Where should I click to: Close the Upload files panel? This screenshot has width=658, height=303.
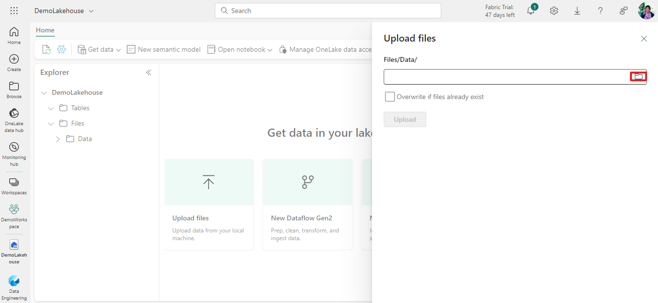point(644,39)
